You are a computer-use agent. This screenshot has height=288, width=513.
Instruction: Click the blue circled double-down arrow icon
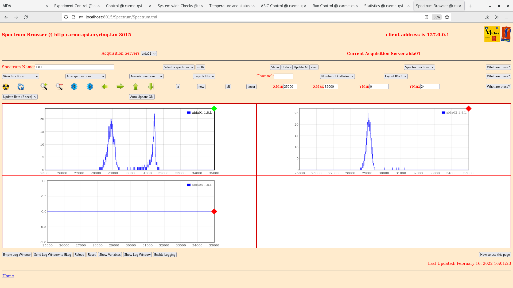[x=74, y=87]
